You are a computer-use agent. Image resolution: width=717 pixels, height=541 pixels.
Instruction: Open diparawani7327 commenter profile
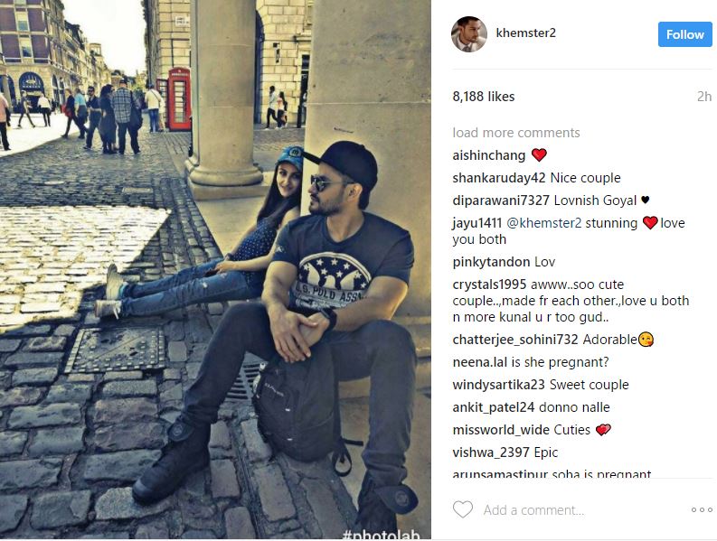click(x=501, y=201)
